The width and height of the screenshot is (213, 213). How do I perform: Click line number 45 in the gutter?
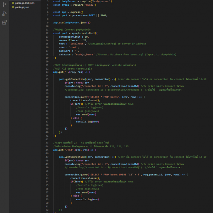point(47,150)
